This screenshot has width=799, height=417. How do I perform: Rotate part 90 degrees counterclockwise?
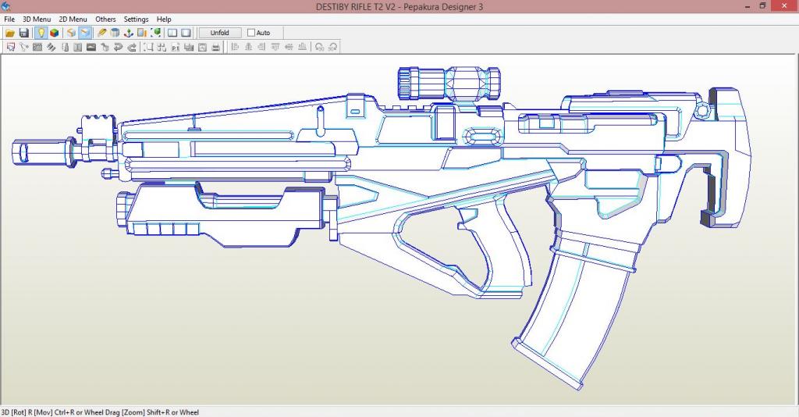(x=319, y=47)
